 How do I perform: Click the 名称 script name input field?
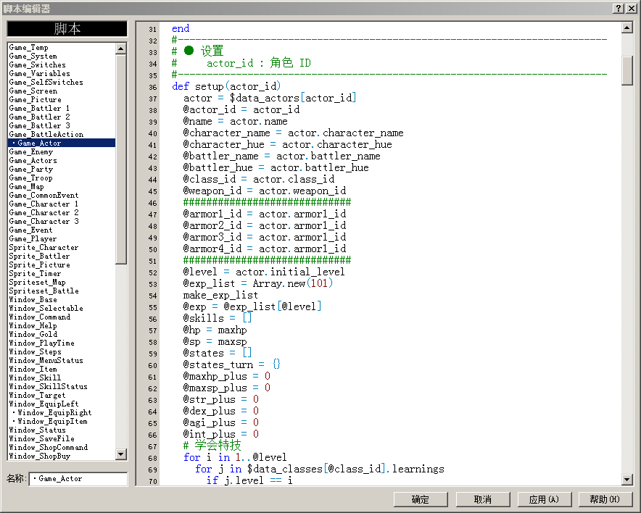tap(78, 479)
